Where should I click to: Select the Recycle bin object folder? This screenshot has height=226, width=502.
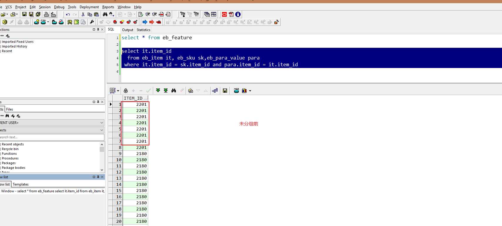(10, 149)
